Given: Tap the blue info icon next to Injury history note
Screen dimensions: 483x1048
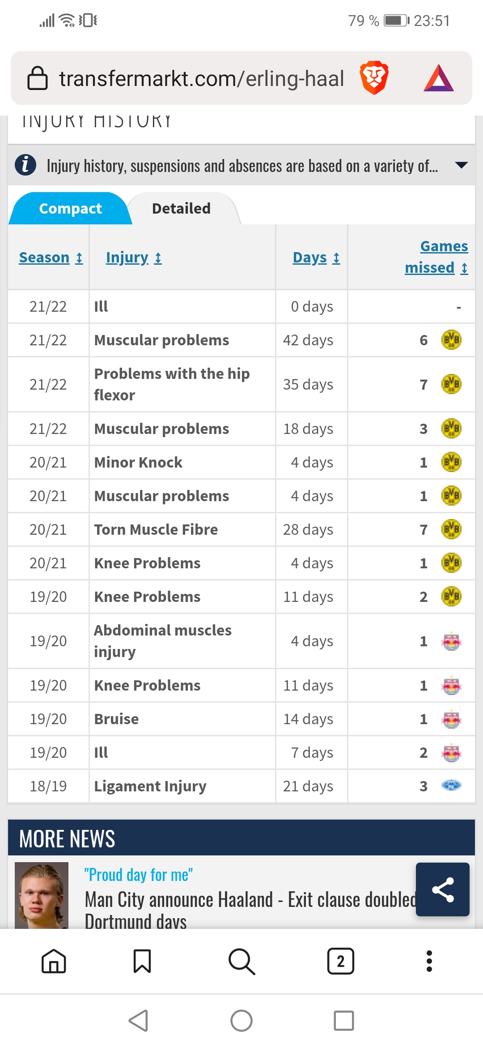Looking at the screenshot, I should (25, 165).
